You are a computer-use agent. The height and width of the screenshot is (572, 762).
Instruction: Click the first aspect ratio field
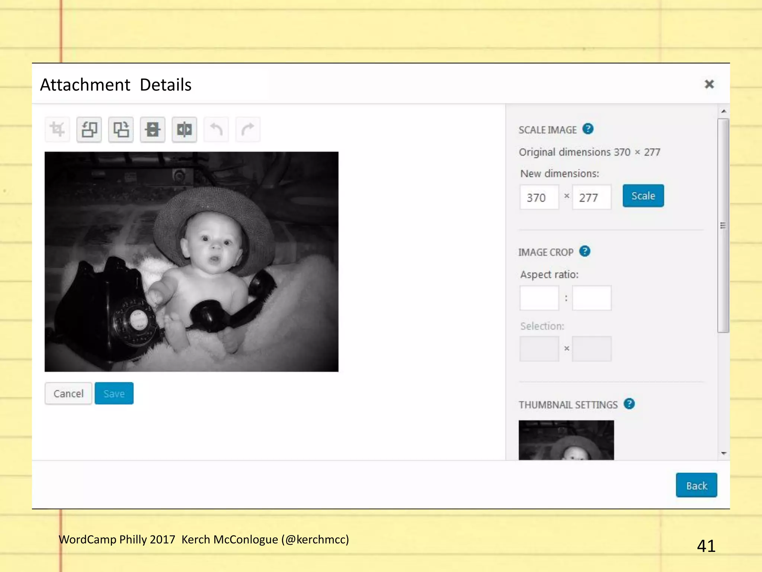point(539,298)
